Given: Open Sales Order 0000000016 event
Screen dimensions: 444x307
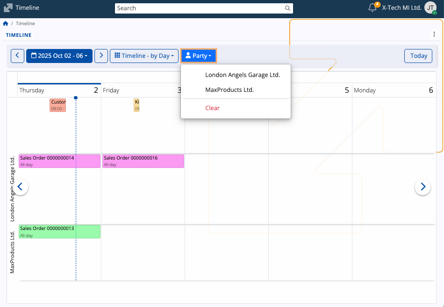Looking at the screenshot, I should 143,161.
